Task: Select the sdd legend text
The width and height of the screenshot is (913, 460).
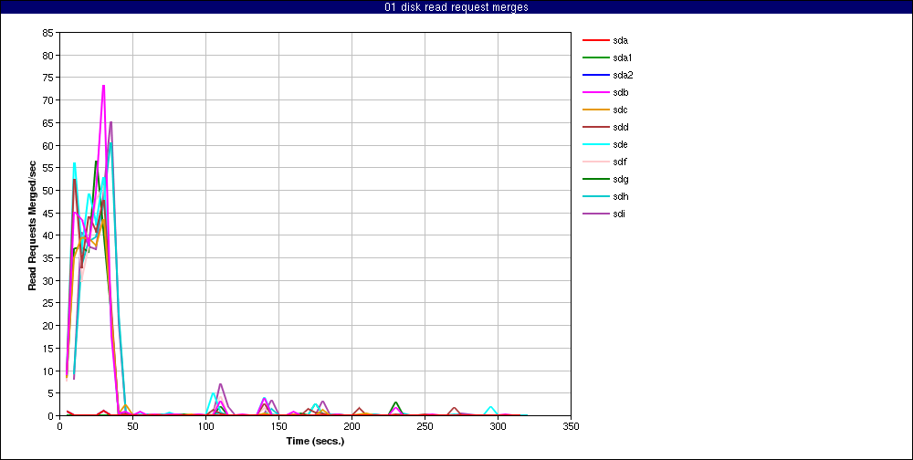Action: click(621, 127)
